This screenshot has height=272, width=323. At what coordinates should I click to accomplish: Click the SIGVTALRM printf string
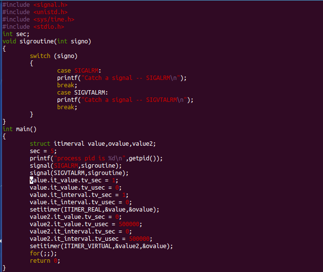pos(134,100)
